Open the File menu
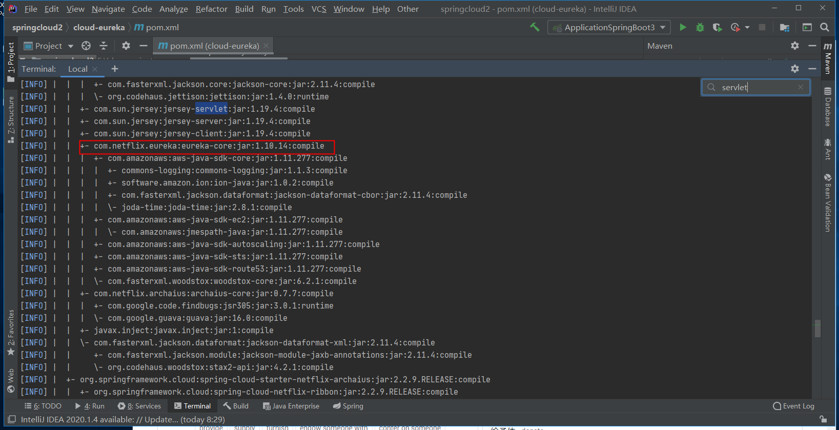The width and height of the screenshot is (839, 430). pos(31,9)
